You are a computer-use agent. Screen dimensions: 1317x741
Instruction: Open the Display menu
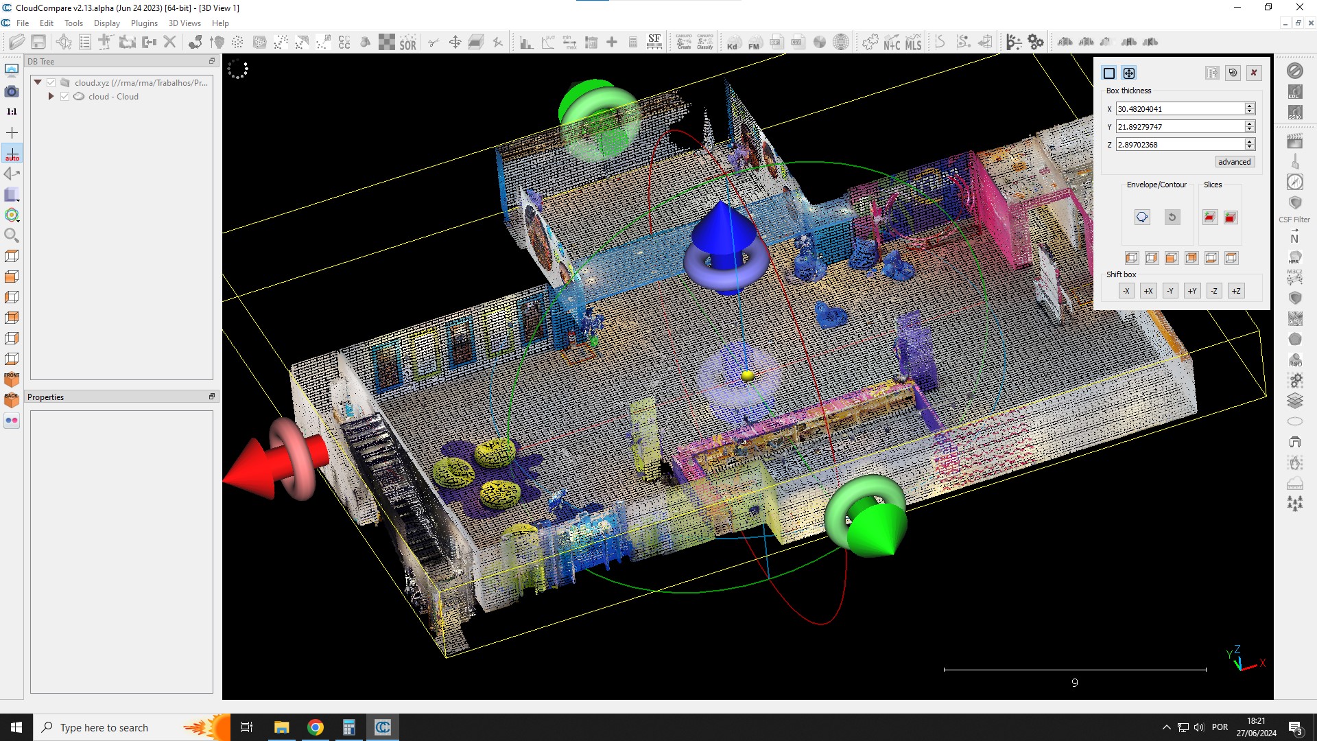coord(106,23)
